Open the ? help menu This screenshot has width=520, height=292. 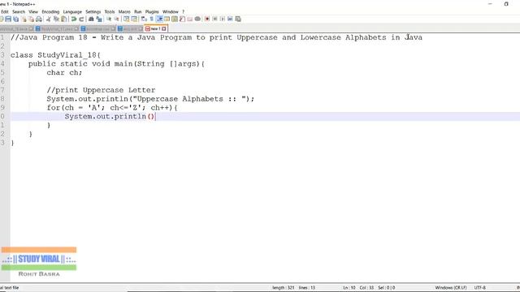[x=183, y=11]
